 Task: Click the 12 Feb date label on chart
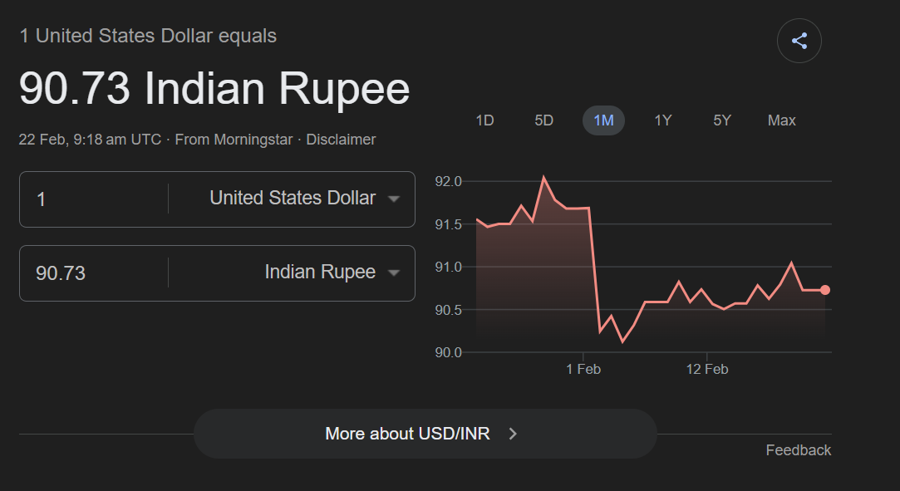coord(707,369)
